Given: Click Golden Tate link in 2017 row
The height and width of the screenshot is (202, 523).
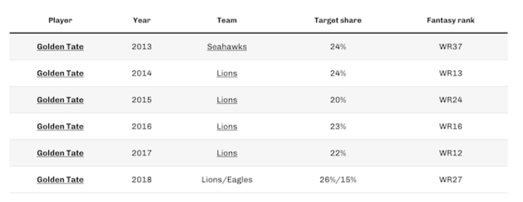Looking at the screenshot, I should (x=60, y=153).
